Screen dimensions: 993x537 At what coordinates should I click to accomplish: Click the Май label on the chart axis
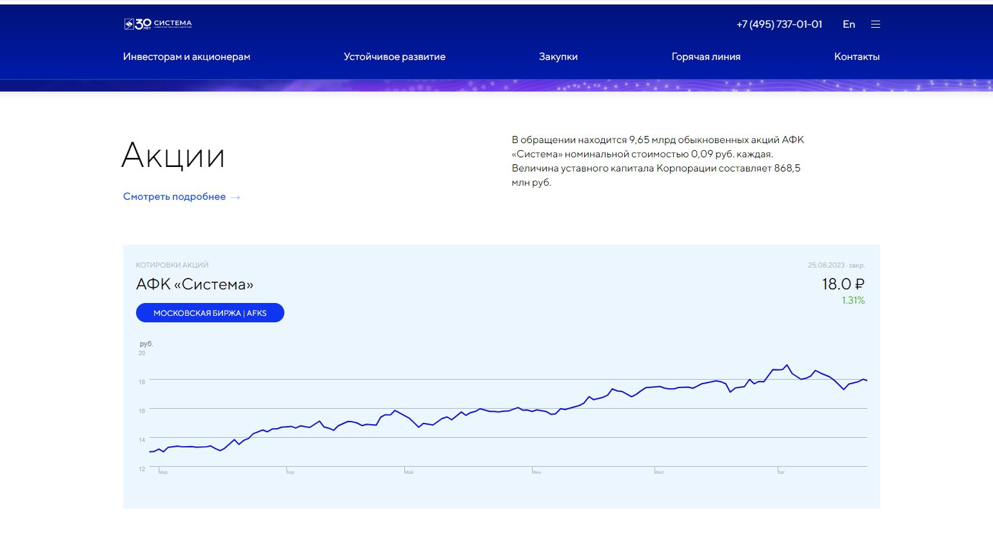click(x=409, y=473)
